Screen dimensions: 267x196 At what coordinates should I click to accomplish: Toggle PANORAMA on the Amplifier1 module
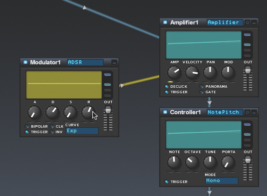(202, 87)
